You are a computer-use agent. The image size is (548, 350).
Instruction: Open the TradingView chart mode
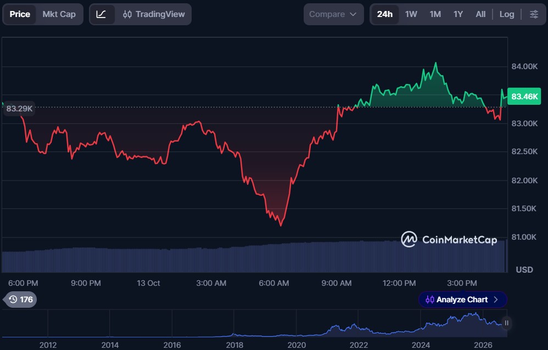coord(154,14)
